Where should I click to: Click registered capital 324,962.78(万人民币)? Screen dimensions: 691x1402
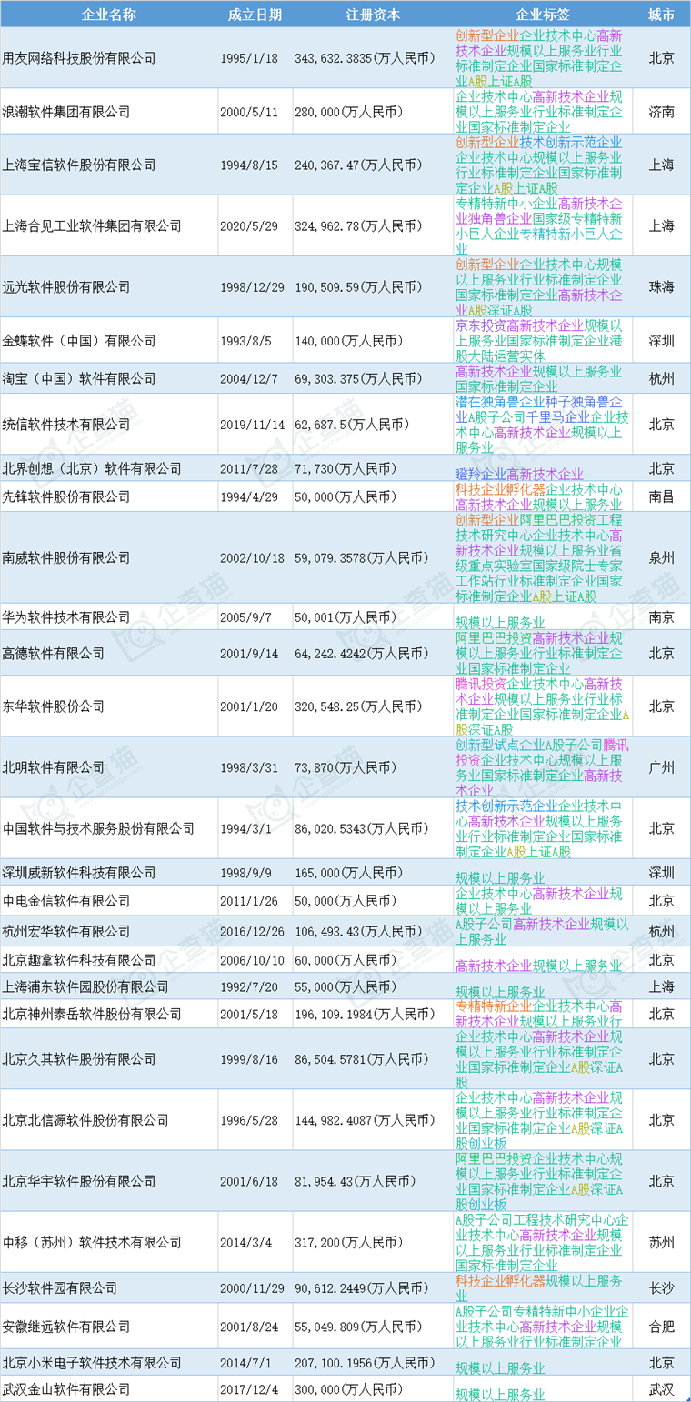tap(359, 225)
